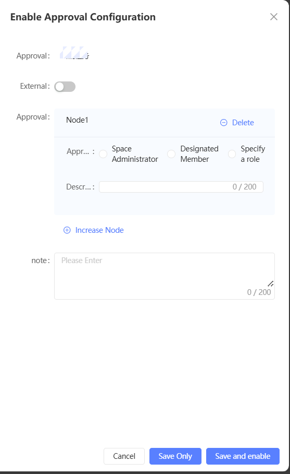The image size is (290, 474).
Task: Click the Specify a role label text
Action: pos(253,154)
